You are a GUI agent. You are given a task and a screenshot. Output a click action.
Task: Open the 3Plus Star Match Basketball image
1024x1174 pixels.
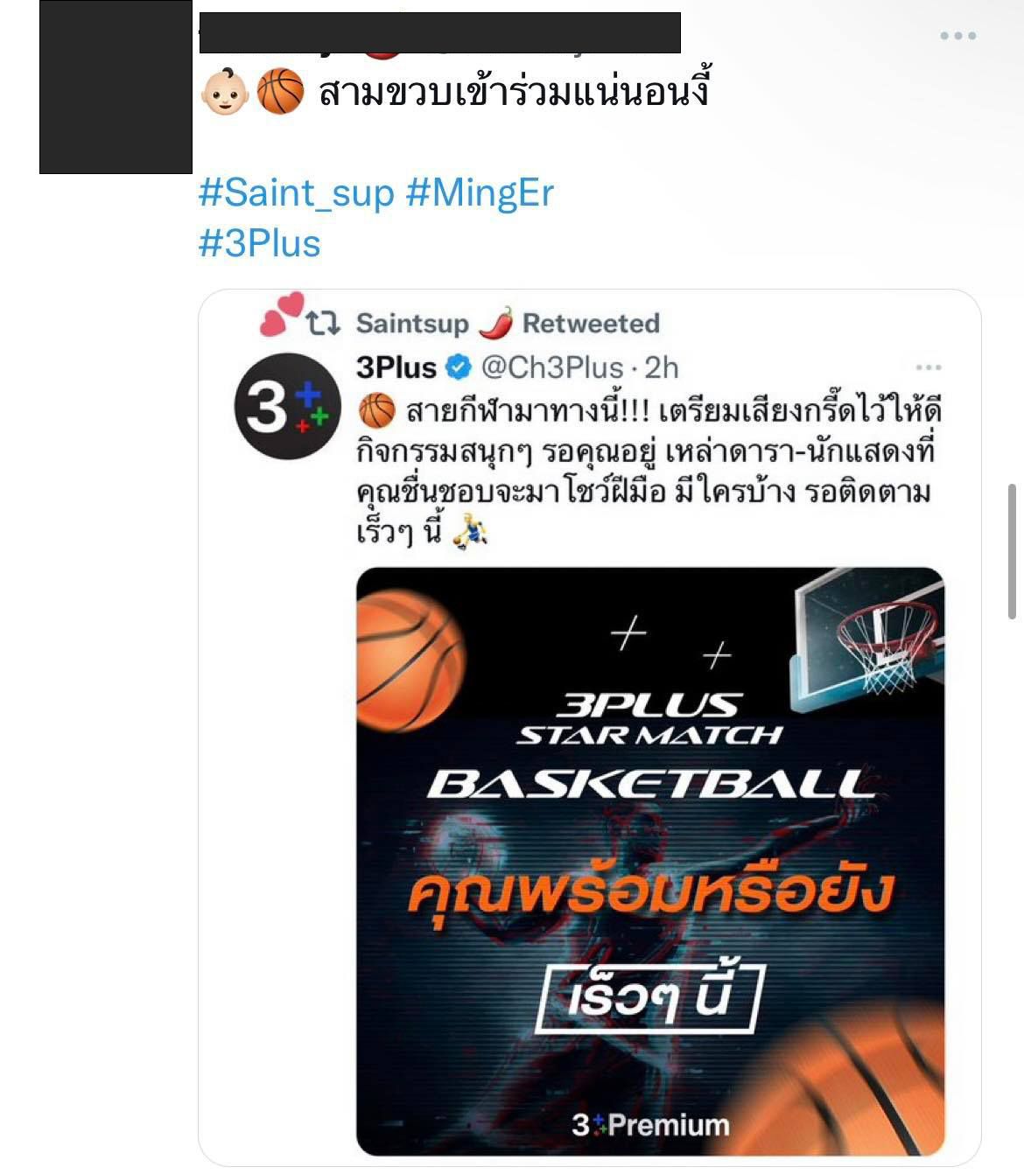pos(650,862)
